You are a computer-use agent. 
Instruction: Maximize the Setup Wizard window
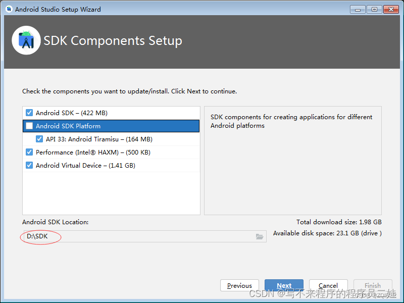(x=374, y=10)
